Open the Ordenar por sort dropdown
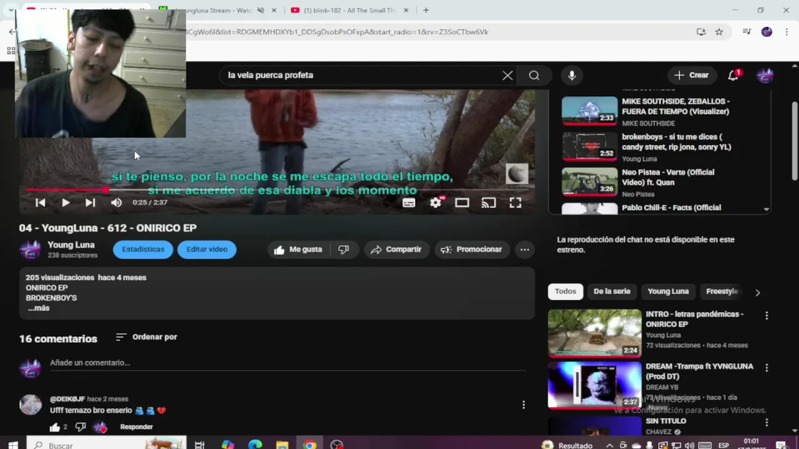Image resolution: width=799 pixels, height=449 pixels. point(147,337)
